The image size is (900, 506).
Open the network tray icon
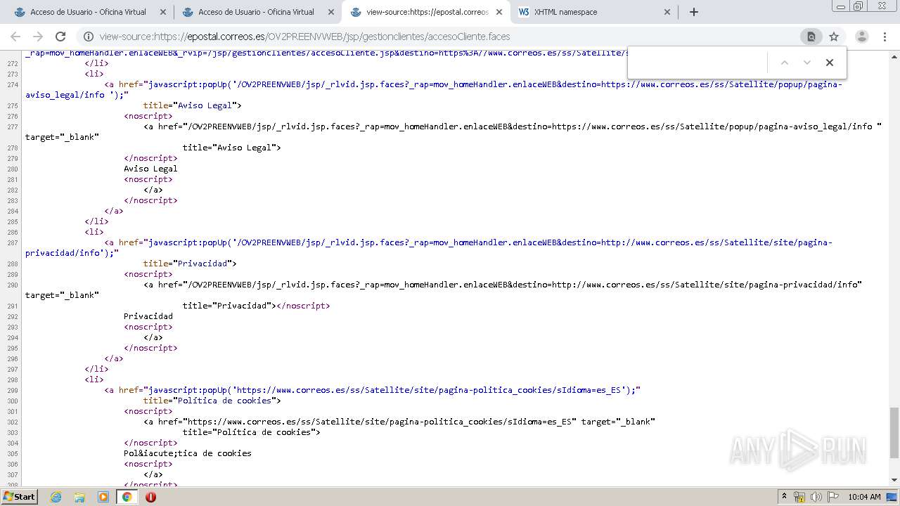pos(799,497)
